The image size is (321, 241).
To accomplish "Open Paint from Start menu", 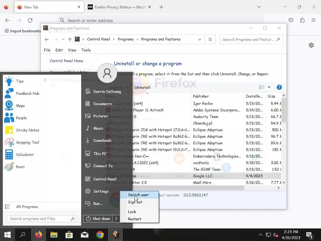I will [x=15, y=167].
